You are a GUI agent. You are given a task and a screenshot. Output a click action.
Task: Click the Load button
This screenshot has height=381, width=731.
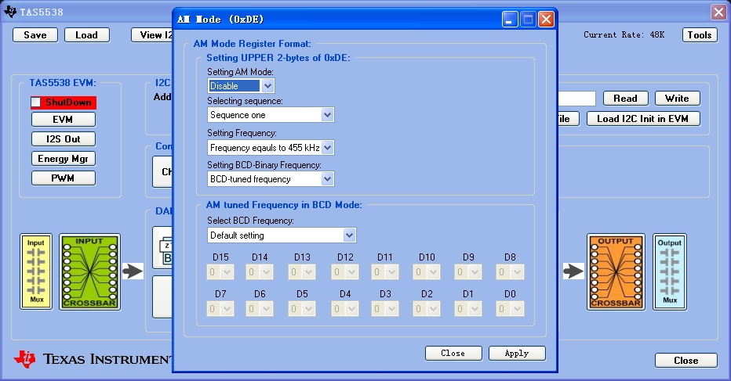87,35
